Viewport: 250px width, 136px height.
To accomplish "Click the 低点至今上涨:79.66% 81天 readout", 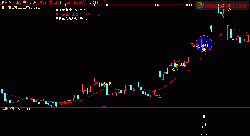I will click(x=80, y=14).
